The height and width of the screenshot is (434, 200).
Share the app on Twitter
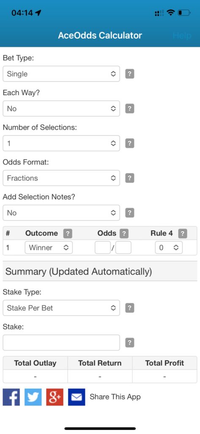click(33, 397)
